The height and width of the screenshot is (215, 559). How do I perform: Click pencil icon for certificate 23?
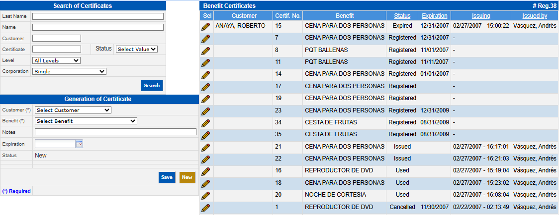point(205,111)
